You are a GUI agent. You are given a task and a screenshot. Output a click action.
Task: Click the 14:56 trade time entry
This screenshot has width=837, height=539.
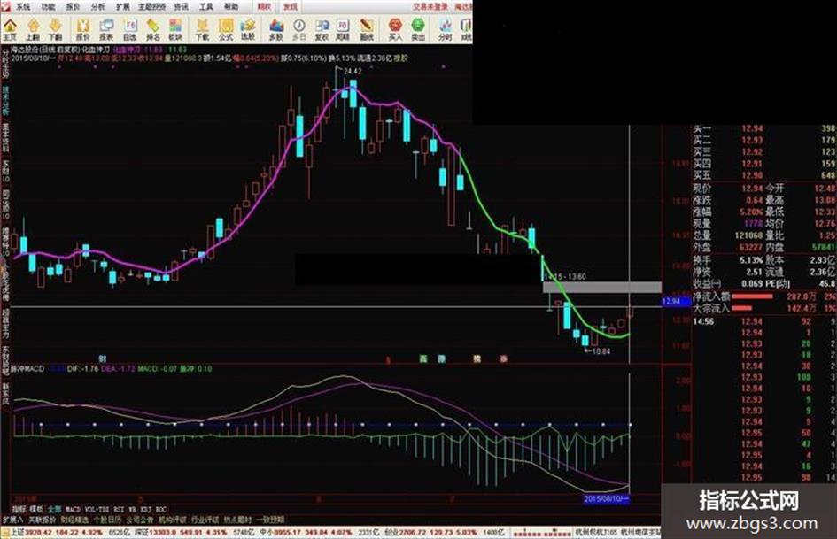(x=703, y=321)
